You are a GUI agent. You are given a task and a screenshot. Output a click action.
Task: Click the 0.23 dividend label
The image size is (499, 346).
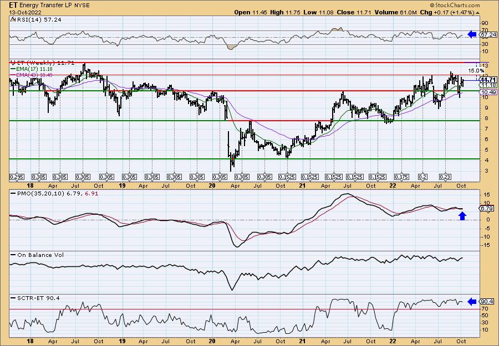pyautogui.click(x=445, y=177)
